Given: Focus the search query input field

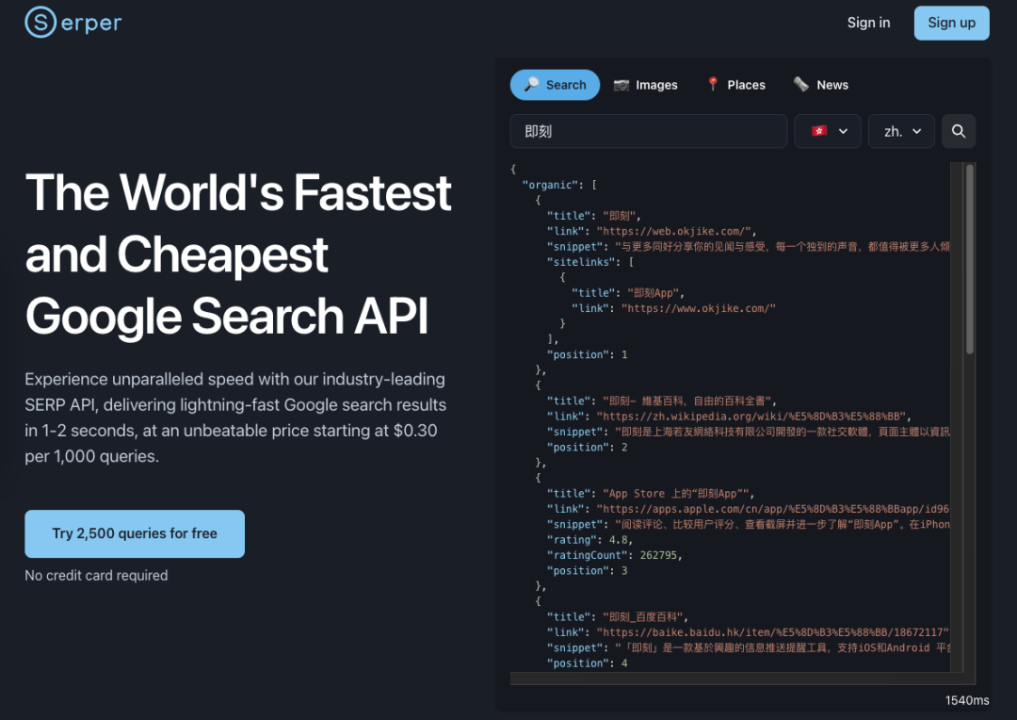Looking at the screenshot, I should pyautogui.click(x=648, y=132).
